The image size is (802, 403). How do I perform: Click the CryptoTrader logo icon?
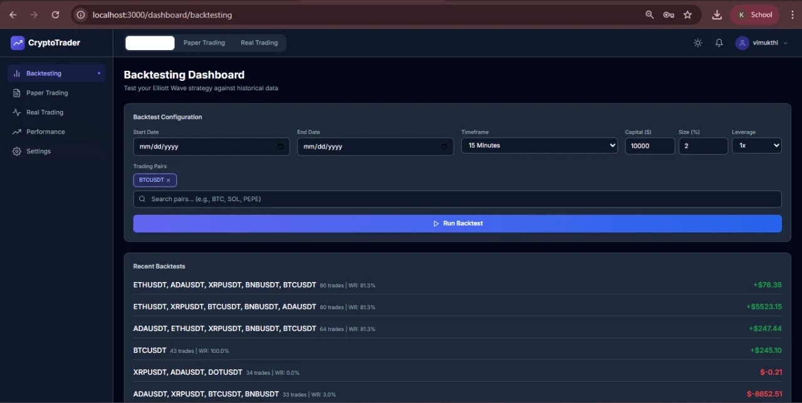(18, 43)
